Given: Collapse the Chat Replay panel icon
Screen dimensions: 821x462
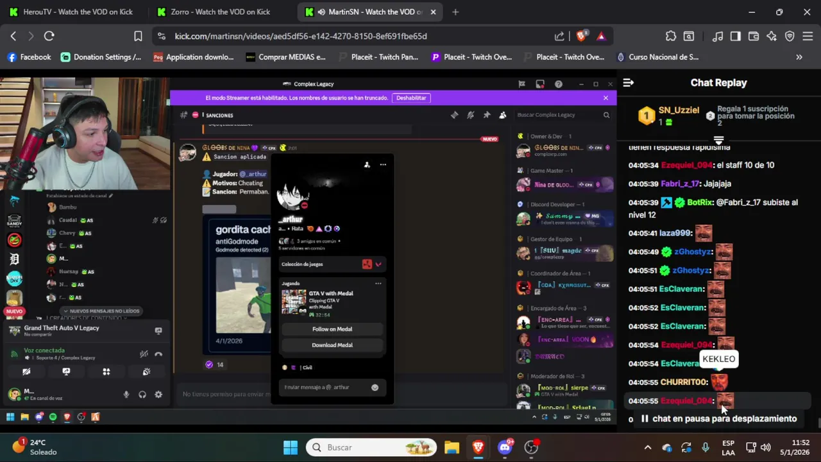Looking at the screenshot, I should coord(629,83).
